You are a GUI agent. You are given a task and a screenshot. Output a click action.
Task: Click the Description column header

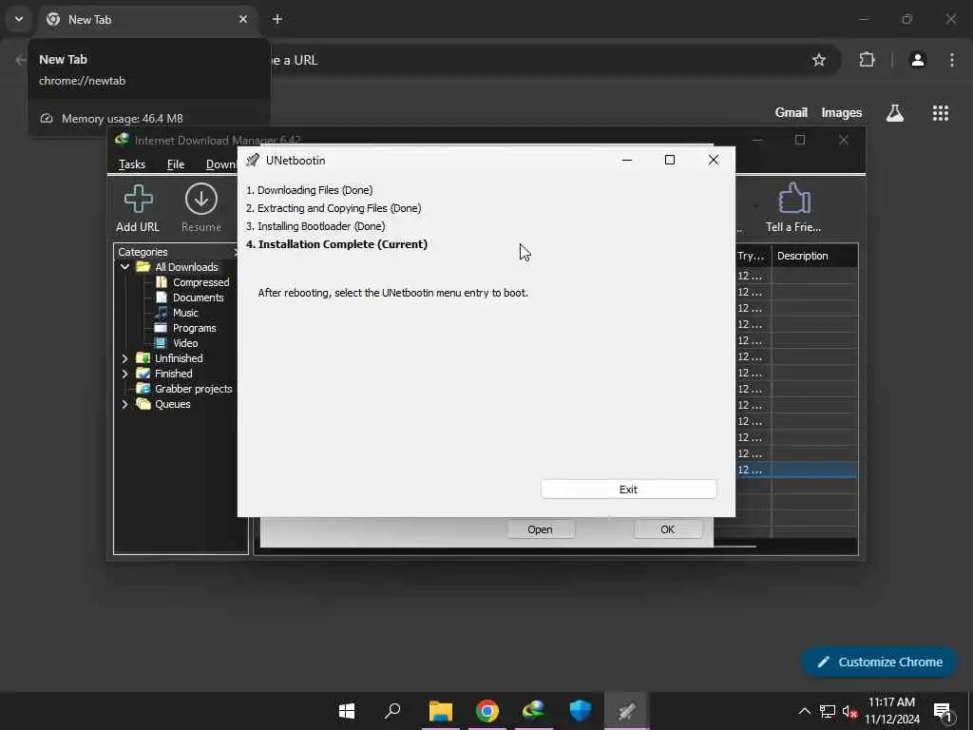814,256
